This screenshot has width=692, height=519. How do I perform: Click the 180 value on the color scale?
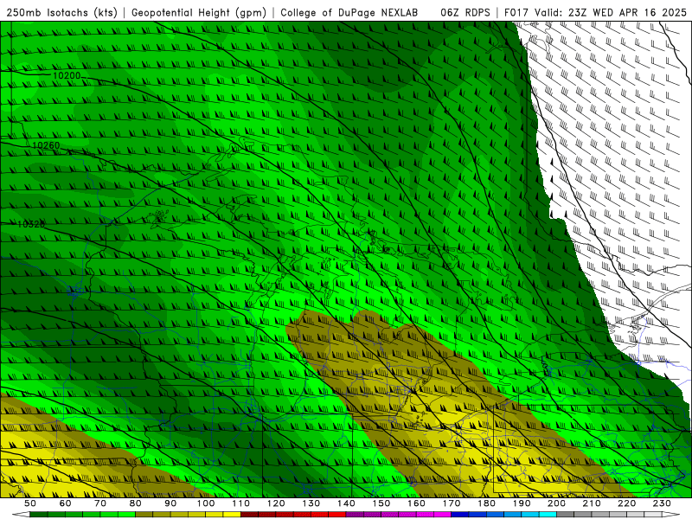click(486, 503)
